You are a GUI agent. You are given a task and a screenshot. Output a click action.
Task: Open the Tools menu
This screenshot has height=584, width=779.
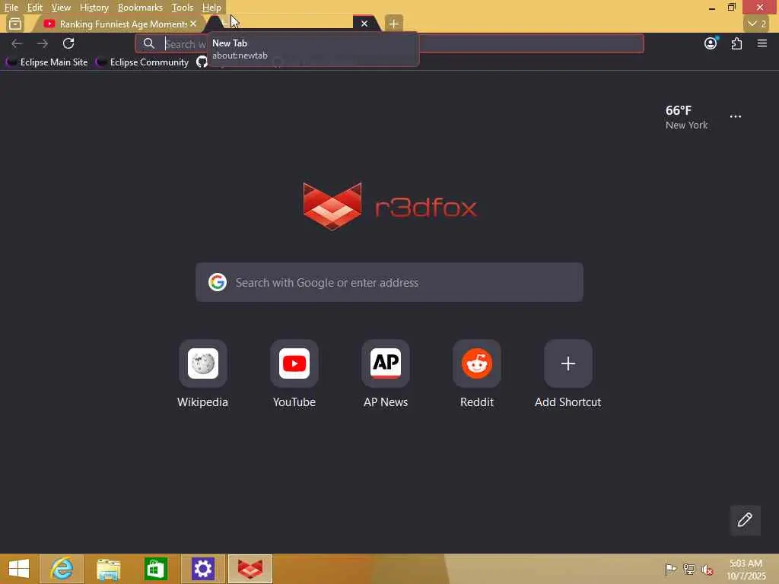point(182,8)
